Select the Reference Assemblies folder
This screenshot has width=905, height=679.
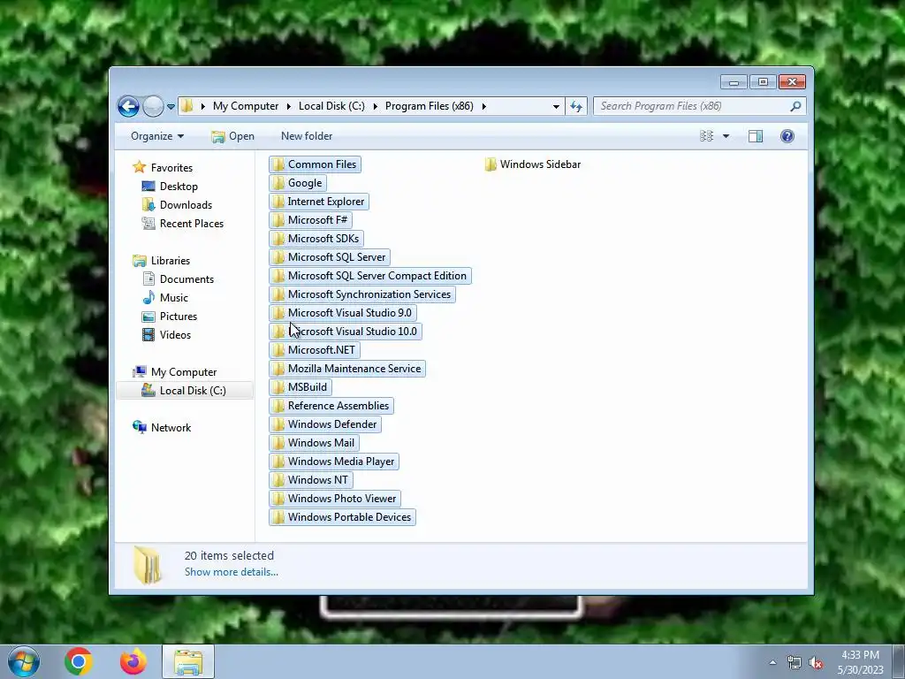(331, 406)
